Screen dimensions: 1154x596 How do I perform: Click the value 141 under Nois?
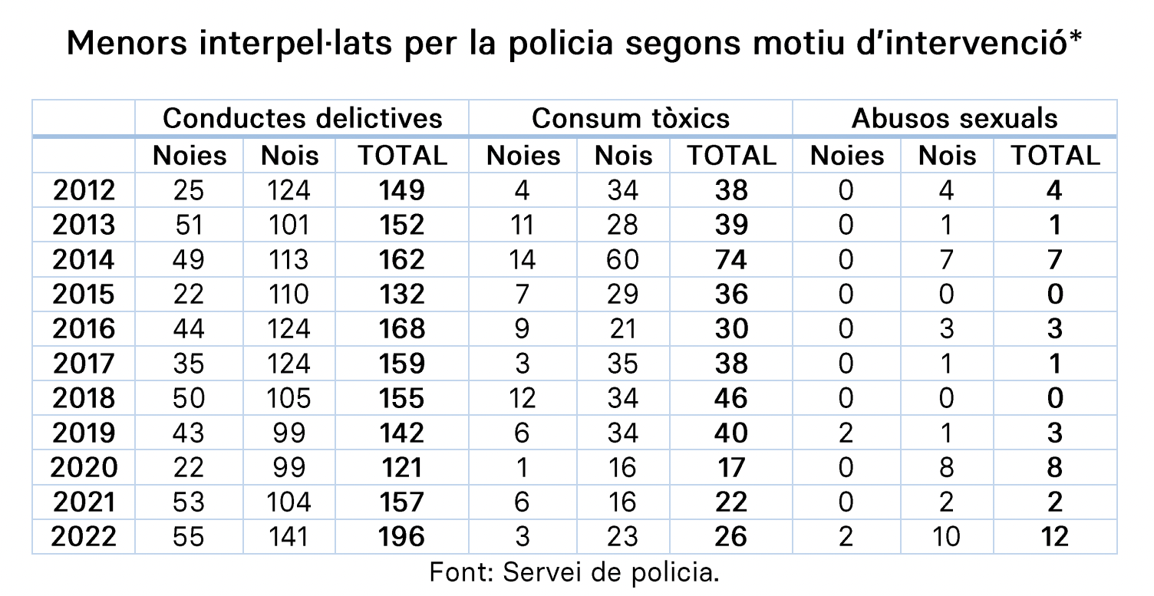click(289, 536)
